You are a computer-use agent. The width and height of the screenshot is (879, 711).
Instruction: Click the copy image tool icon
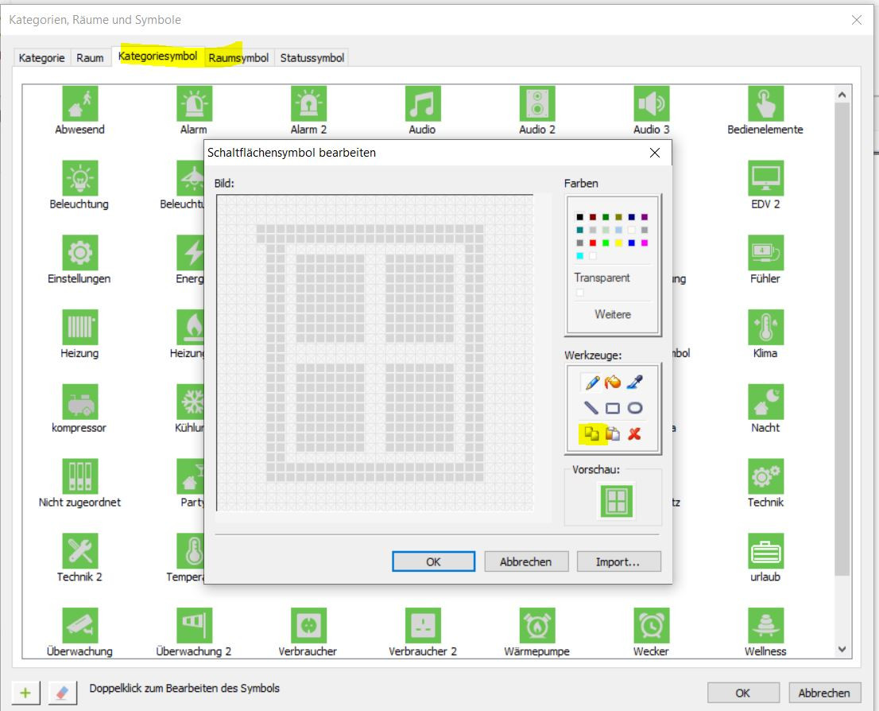(592, 433)
